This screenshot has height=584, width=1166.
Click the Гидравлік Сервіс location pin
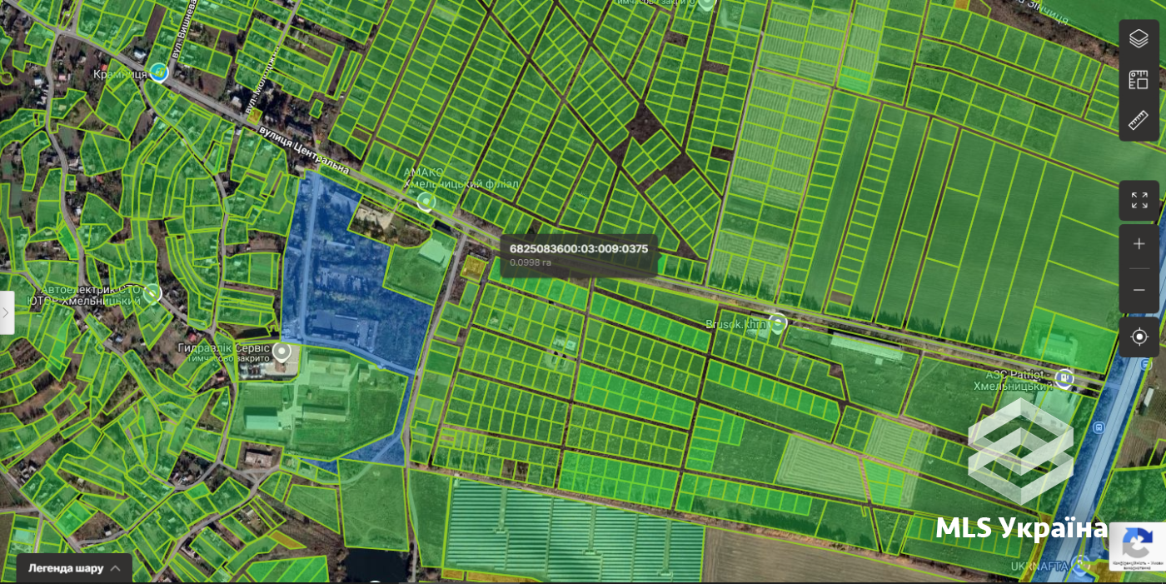(x=282, y=353)
